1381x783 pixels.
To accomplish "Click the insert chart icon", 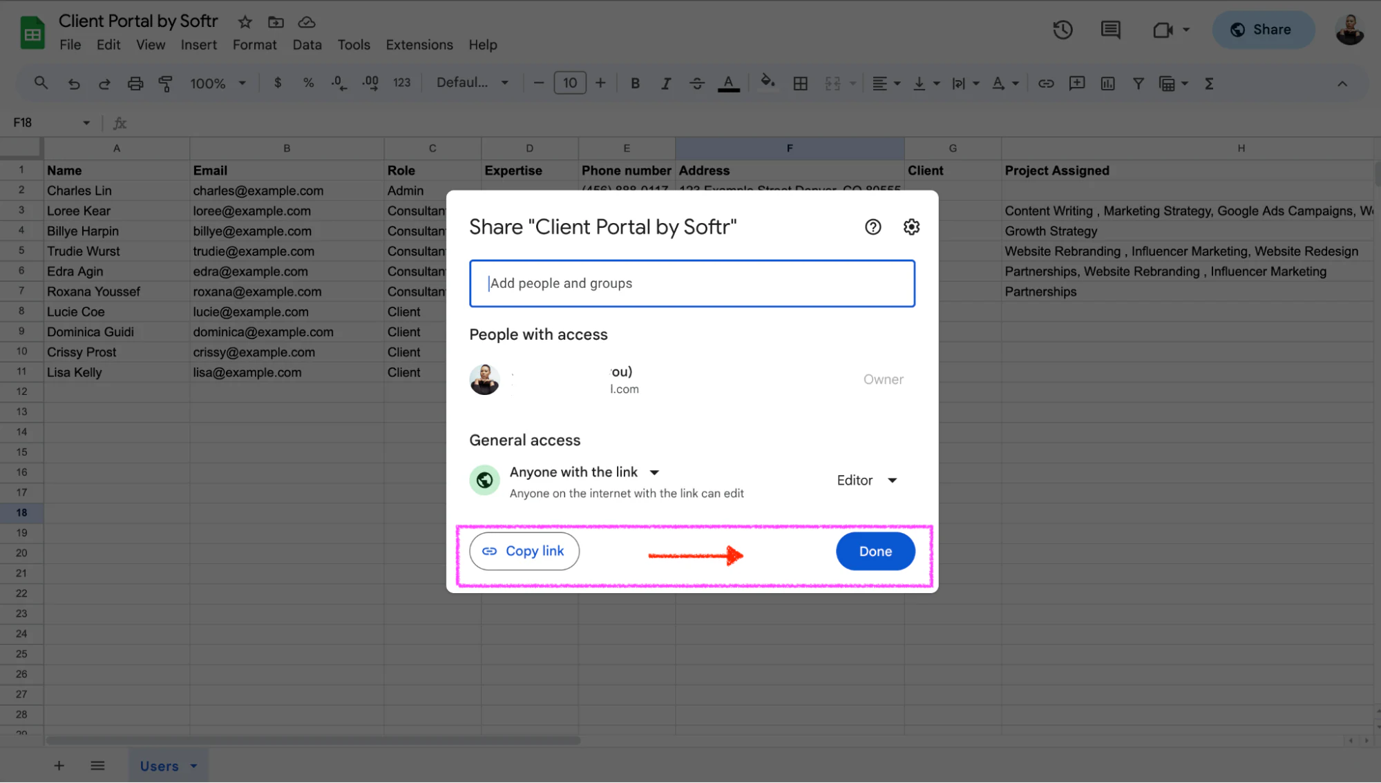I will click(1107, 84).
